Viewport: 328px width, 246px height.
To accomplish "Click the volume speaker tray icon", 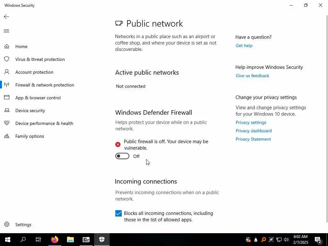I will click(286, 240).
